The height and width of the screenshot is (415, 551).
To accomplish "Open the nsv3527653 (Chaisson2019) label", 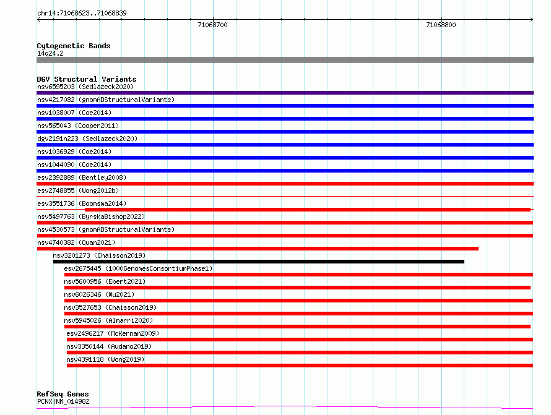I will 110,307.
